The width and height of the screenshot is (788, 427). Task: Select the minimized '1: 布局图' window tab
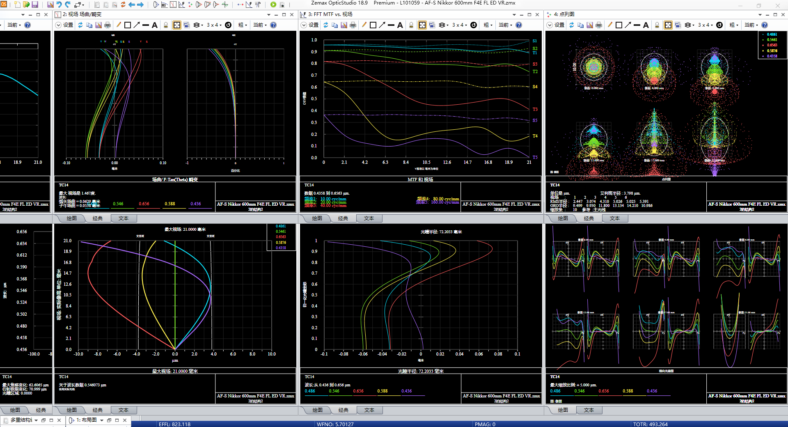[x=86, y=420]
